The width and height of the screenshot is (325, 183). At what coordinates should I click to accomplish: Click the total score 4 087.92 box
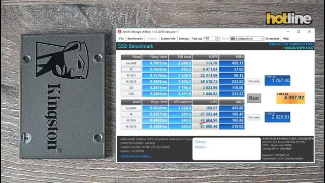(290, 98)
